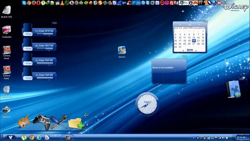Click the D: drive usage bar
Viewport: 250px width, 141px height.
(45, 49)
